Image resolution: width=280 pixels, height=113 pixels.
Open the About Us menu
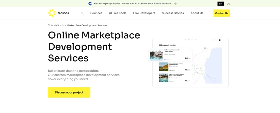pyautogui.click(x=197, y=13)
